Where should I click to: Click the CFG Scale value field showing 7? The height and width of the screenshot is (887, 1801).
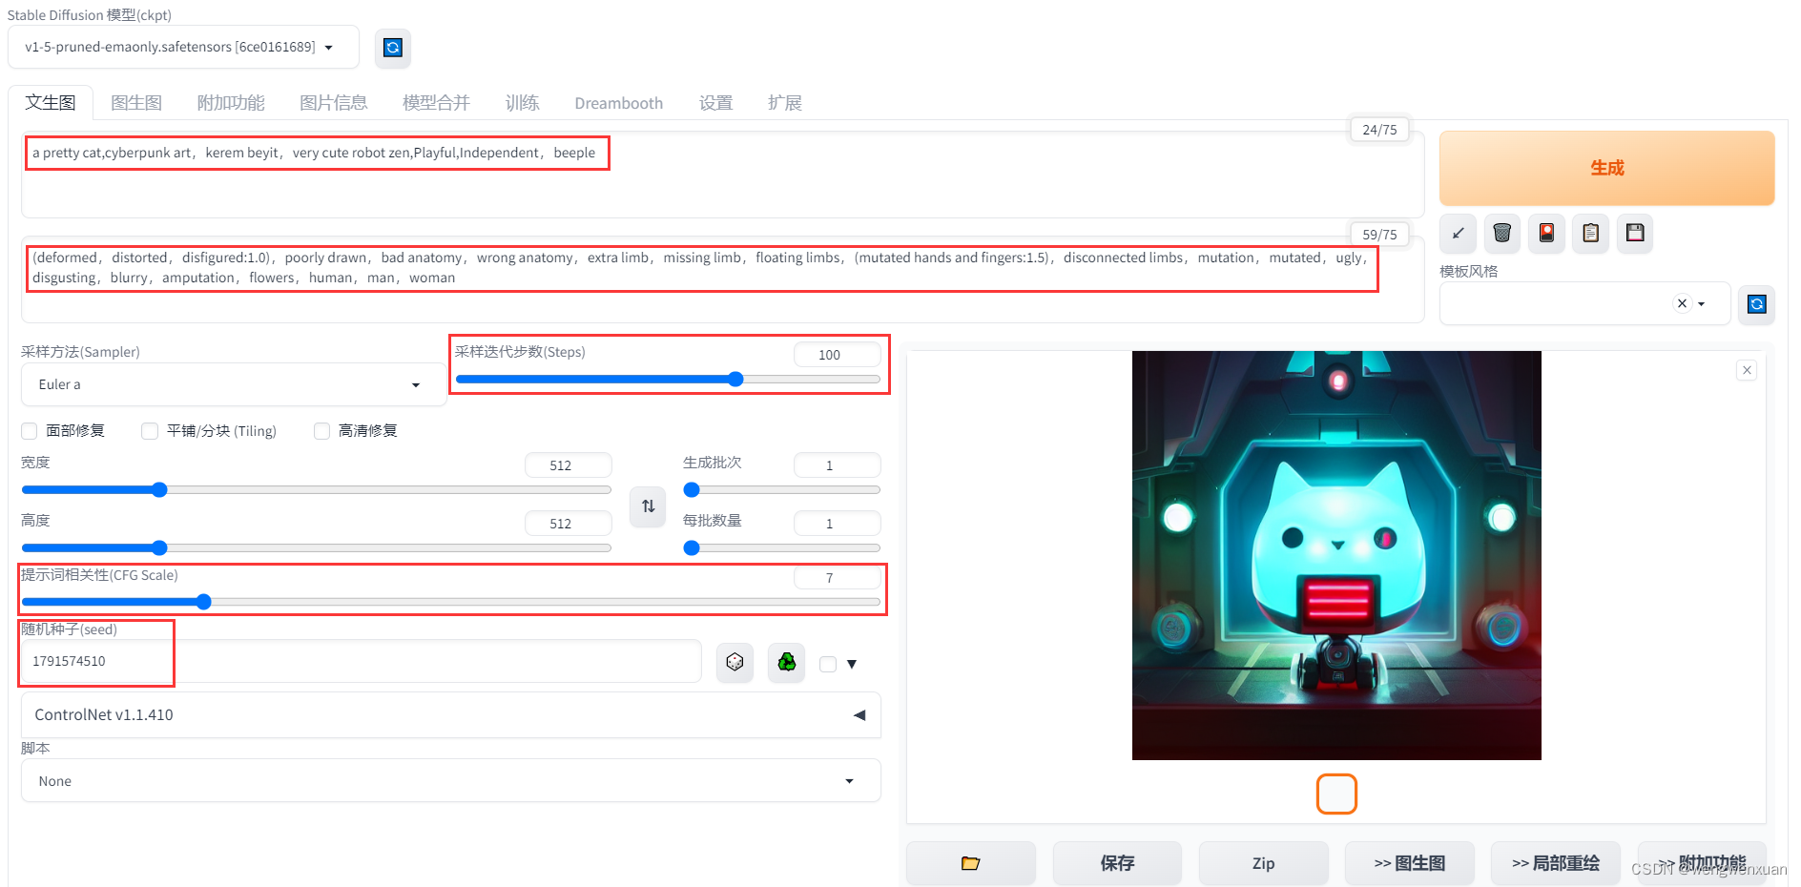click(837, 578)
